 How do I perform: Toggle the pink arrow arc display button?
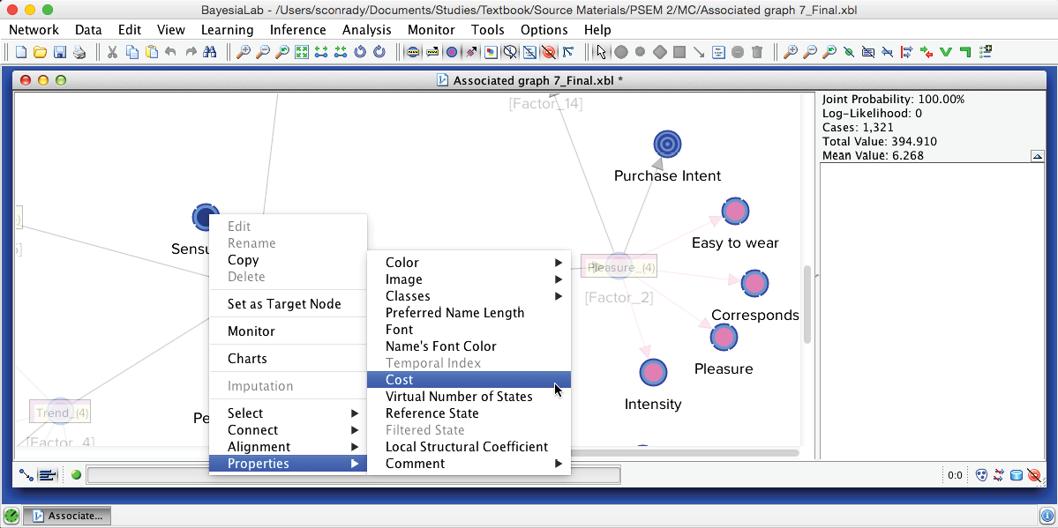pyautogui.click(x=472, y=52)
